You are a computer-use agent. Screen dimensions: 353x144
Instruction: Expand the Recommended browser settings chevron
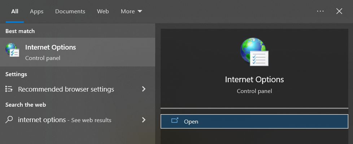[x=144, y=89]
